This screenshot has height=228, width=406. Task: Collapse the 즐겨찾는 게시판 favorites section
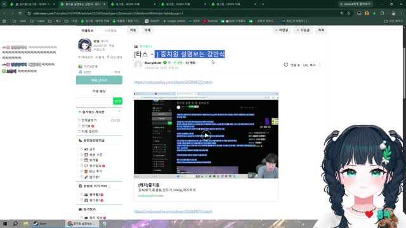(119, 111)
